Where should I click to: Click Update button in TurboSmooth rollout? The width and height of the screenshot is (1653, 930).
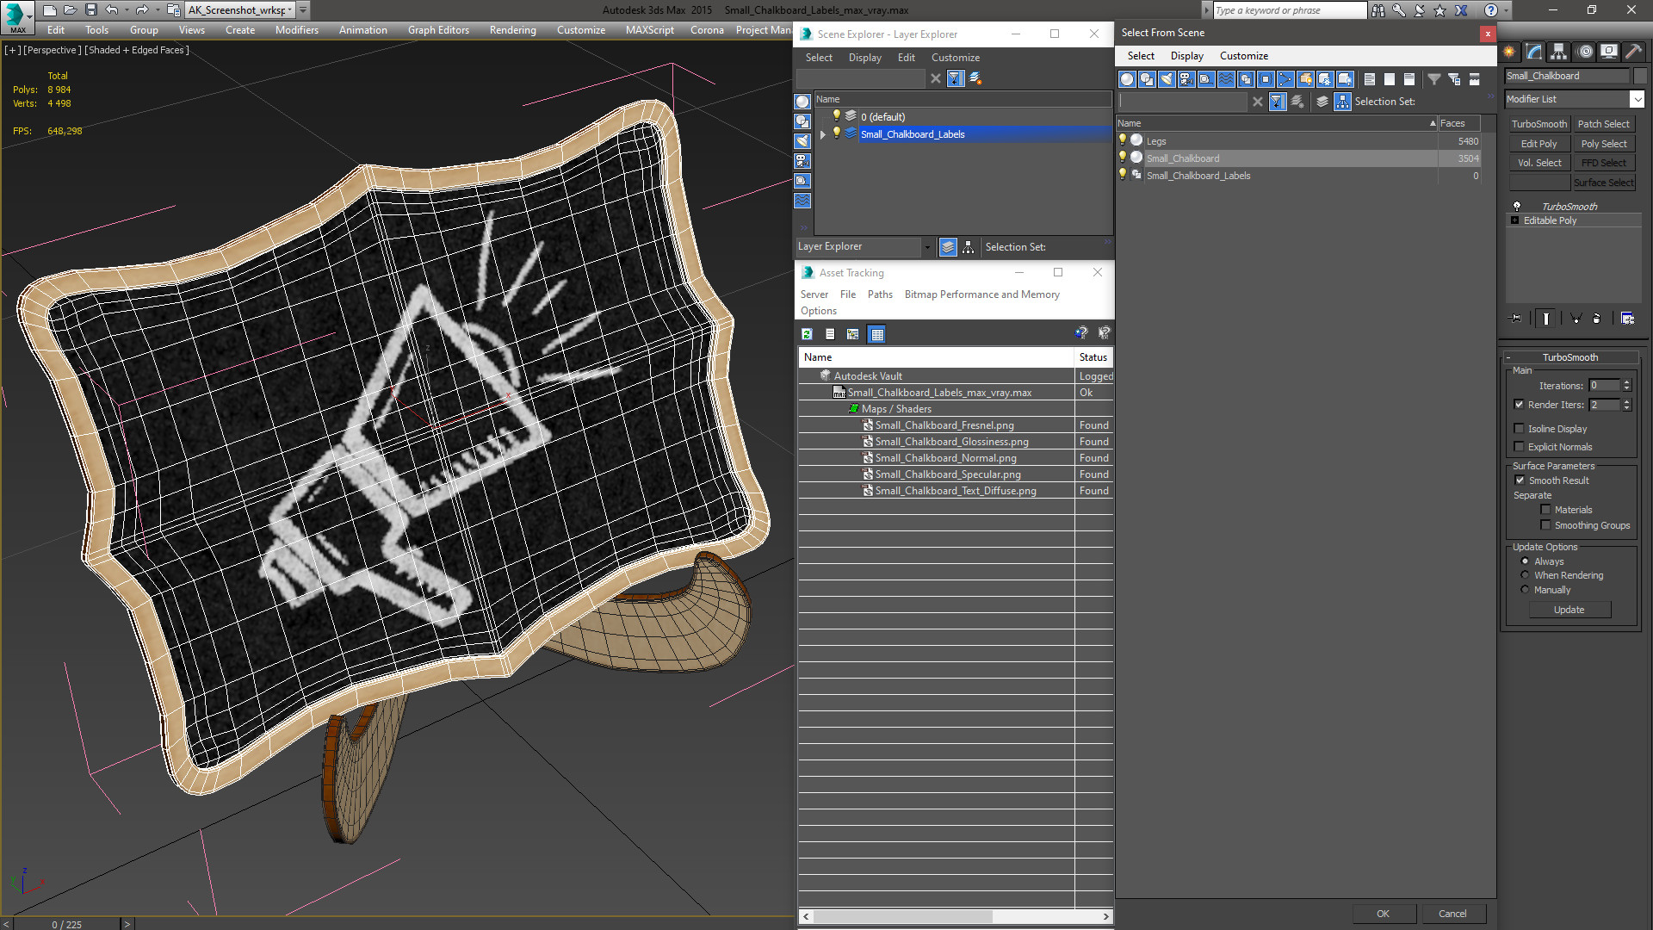pos(1569,610)
